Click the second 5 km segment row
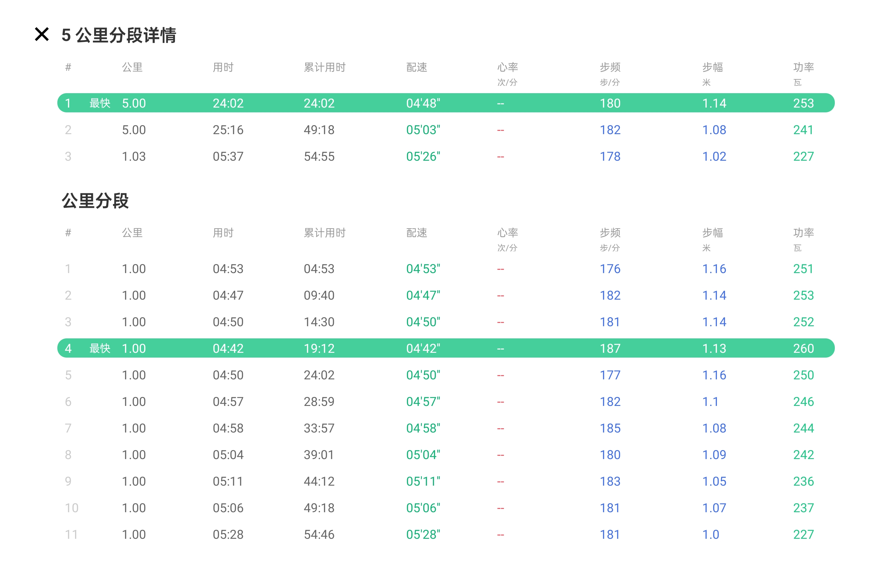Image resolution: width=888 pixels, height=566 pixels. [446, 130]
